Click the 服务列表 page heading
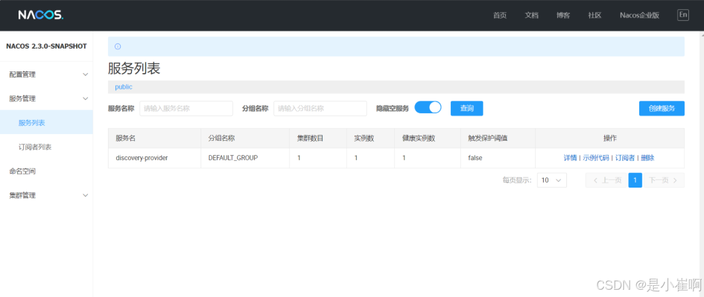This screenshot has height=297, width=704. pos(134,69)
